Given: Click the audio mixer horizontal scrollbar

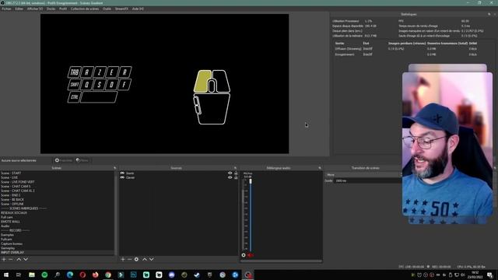Looking at the screenshot, I should (x=281, y=261).
